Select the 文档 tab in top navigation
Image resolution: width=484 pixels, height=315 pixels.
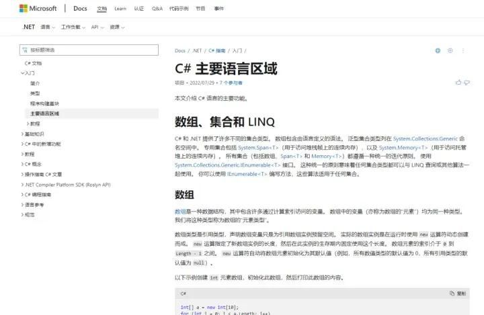tap(102, 9)
